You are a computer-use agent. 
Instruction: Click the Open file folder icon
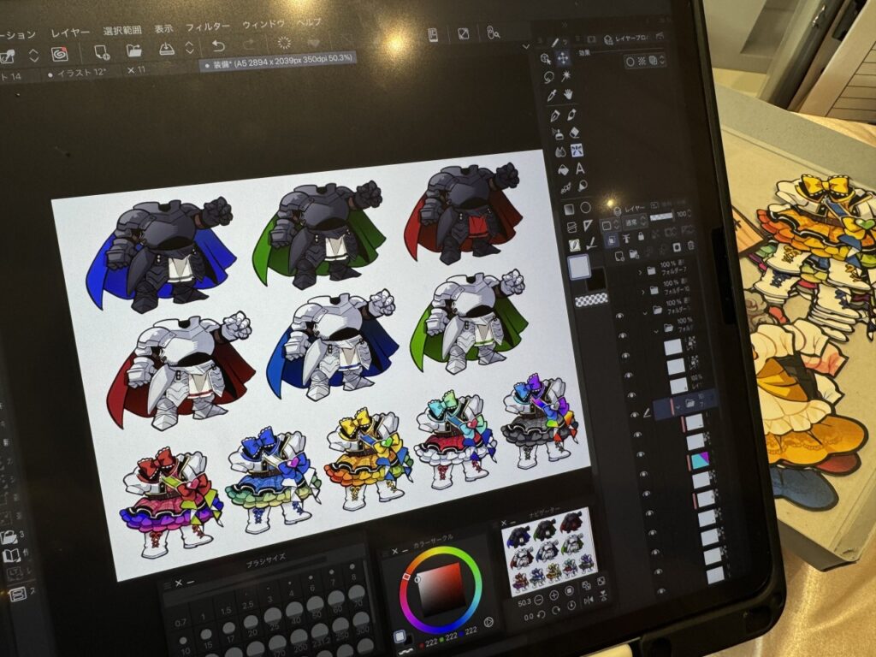134,50
